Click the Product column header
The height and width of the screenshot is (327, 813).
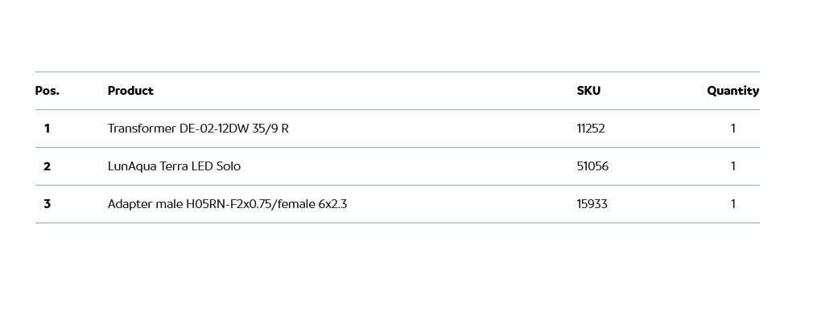tap(130, 91)
